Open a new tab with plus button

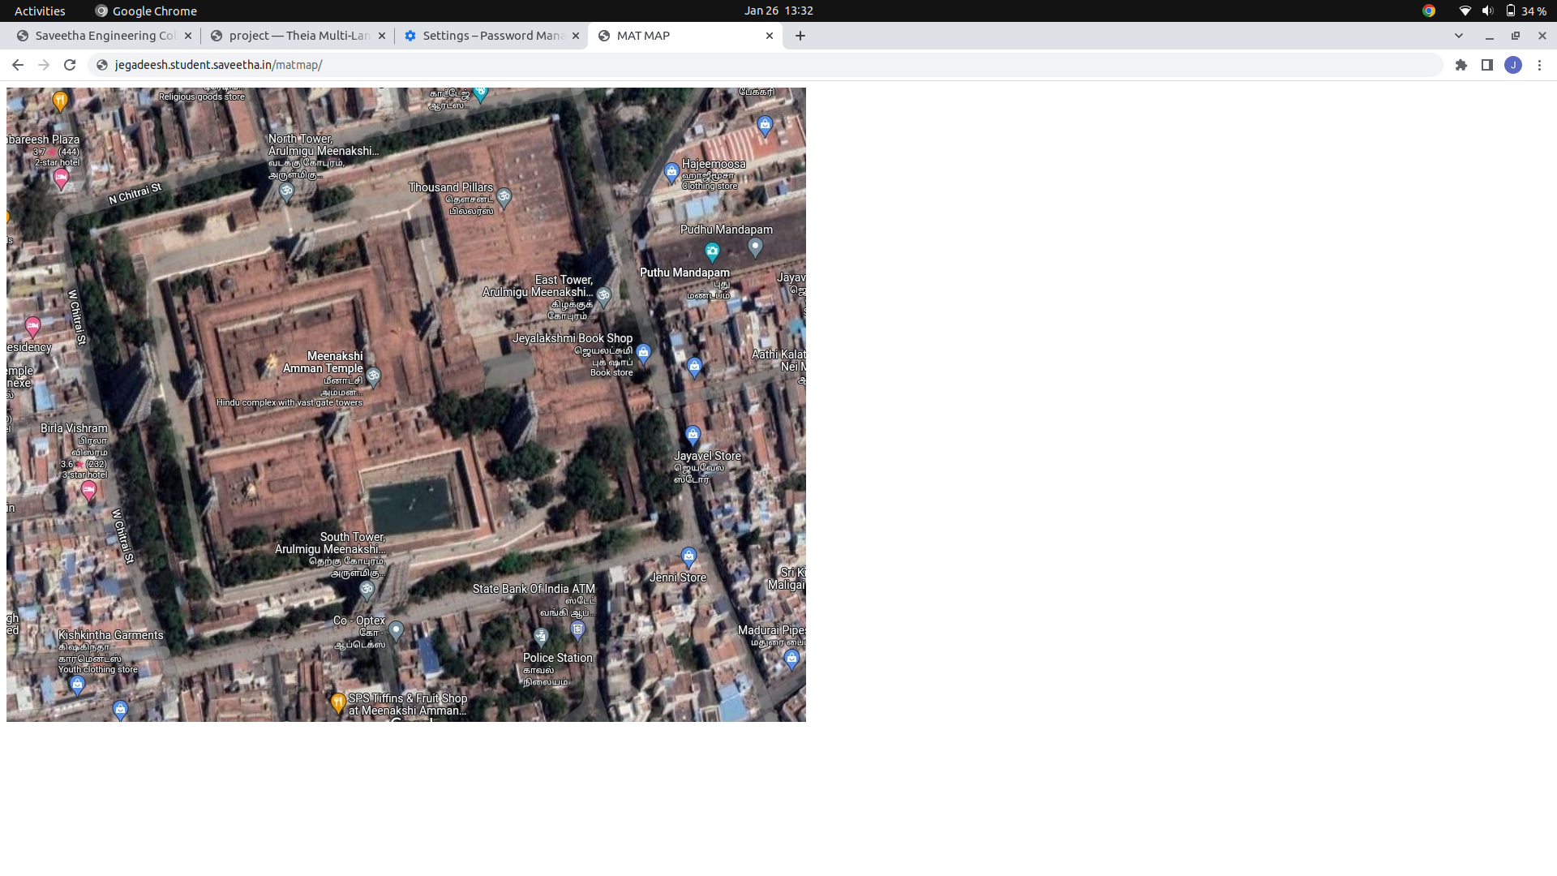[x=800, y=36]
